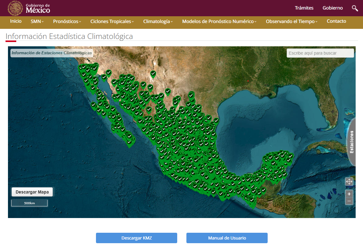Click the Gobierno de México logo
This screenshot has width=363, height=249.
point(29,8)
